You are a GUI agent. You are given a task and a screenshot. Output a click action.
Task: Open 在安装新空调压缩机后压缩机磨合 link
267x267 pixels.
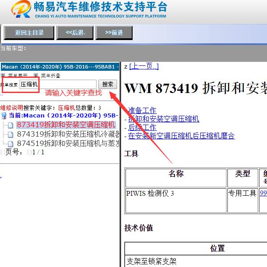[x=182, y=136]
